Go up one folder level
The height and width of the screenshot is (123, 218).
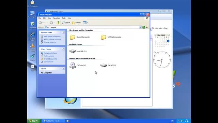point(58,23)
